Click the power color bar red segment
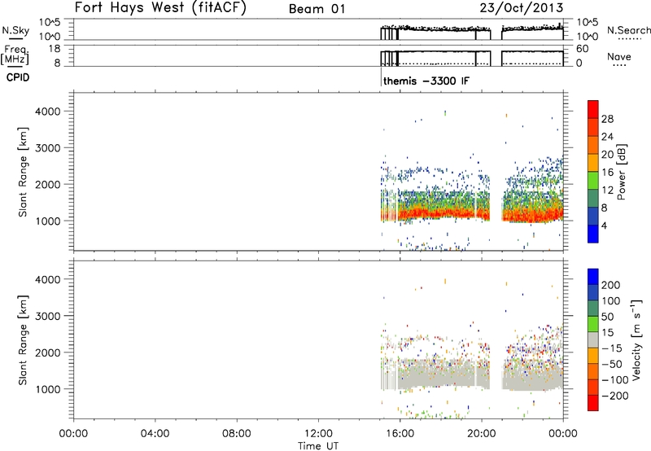 click(593, 109)
